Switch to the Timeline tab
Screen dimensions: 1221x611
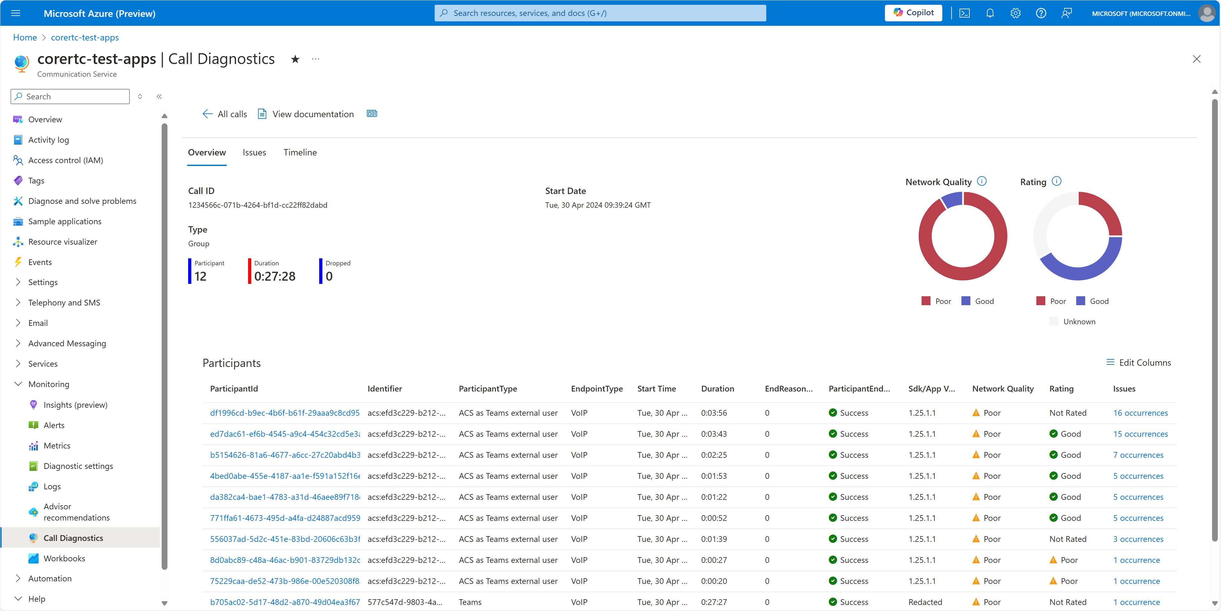point(299,152)
